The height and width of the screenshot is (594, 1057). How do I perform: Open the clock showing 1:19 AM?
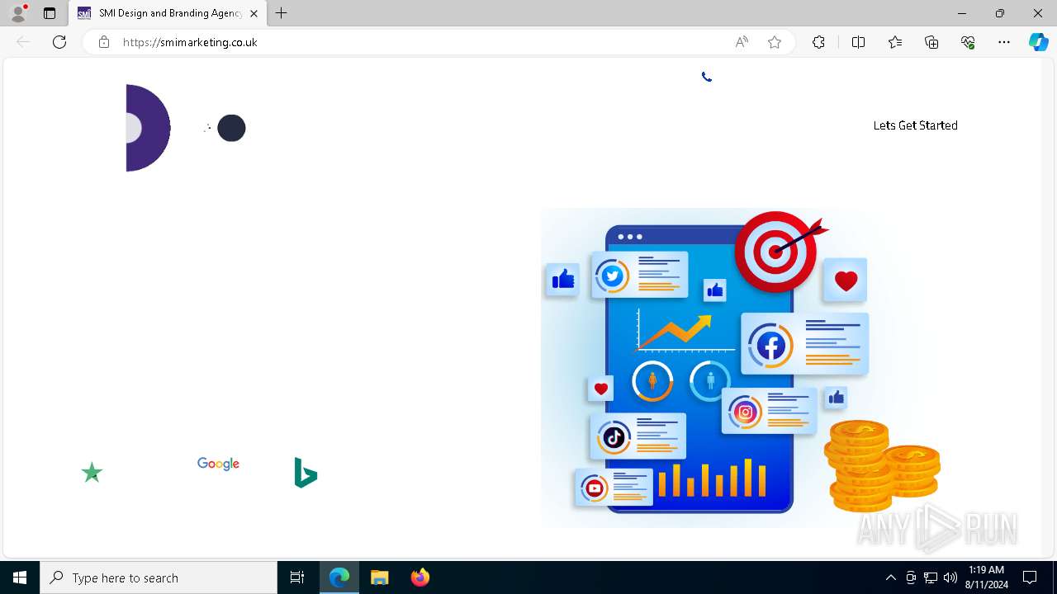pyautogui.click(x=986, y=577)
